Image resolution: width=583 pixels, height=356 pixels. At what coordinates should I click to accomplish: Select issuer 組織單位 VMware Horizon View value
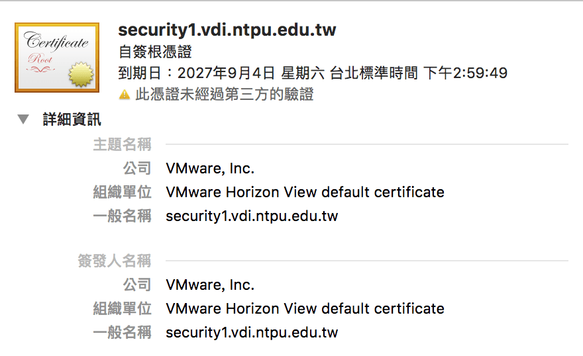pos(305,309)
